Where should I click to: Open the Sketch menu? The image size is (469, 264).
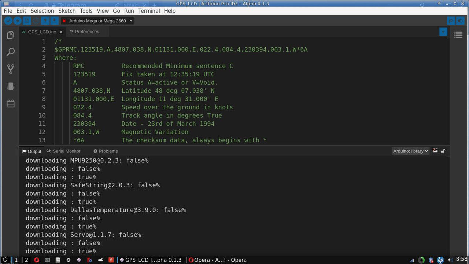click(x=67, y=11)
